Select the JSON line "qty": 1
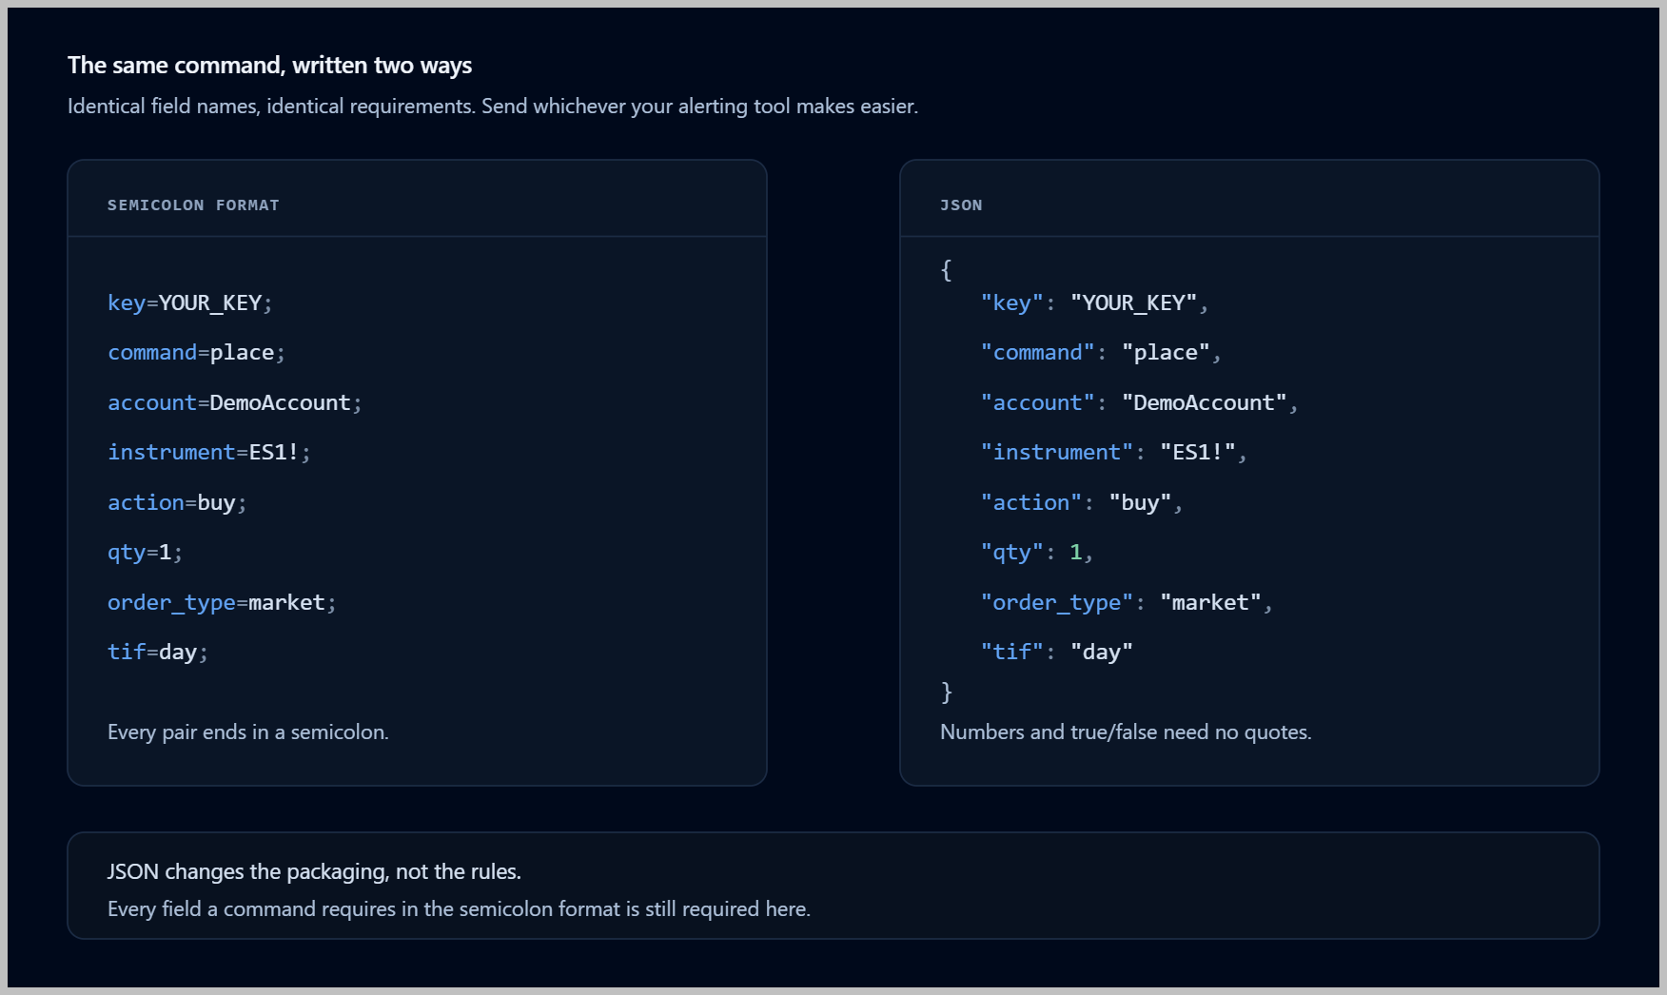The height and width of the screenshot is (995, 1667). [x=1037, y=553]
